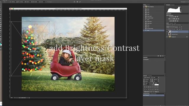Turn layer filtering on or off
Image resolution: width=189 pixels, height=106 pixels.
click(x=182, y=25)
